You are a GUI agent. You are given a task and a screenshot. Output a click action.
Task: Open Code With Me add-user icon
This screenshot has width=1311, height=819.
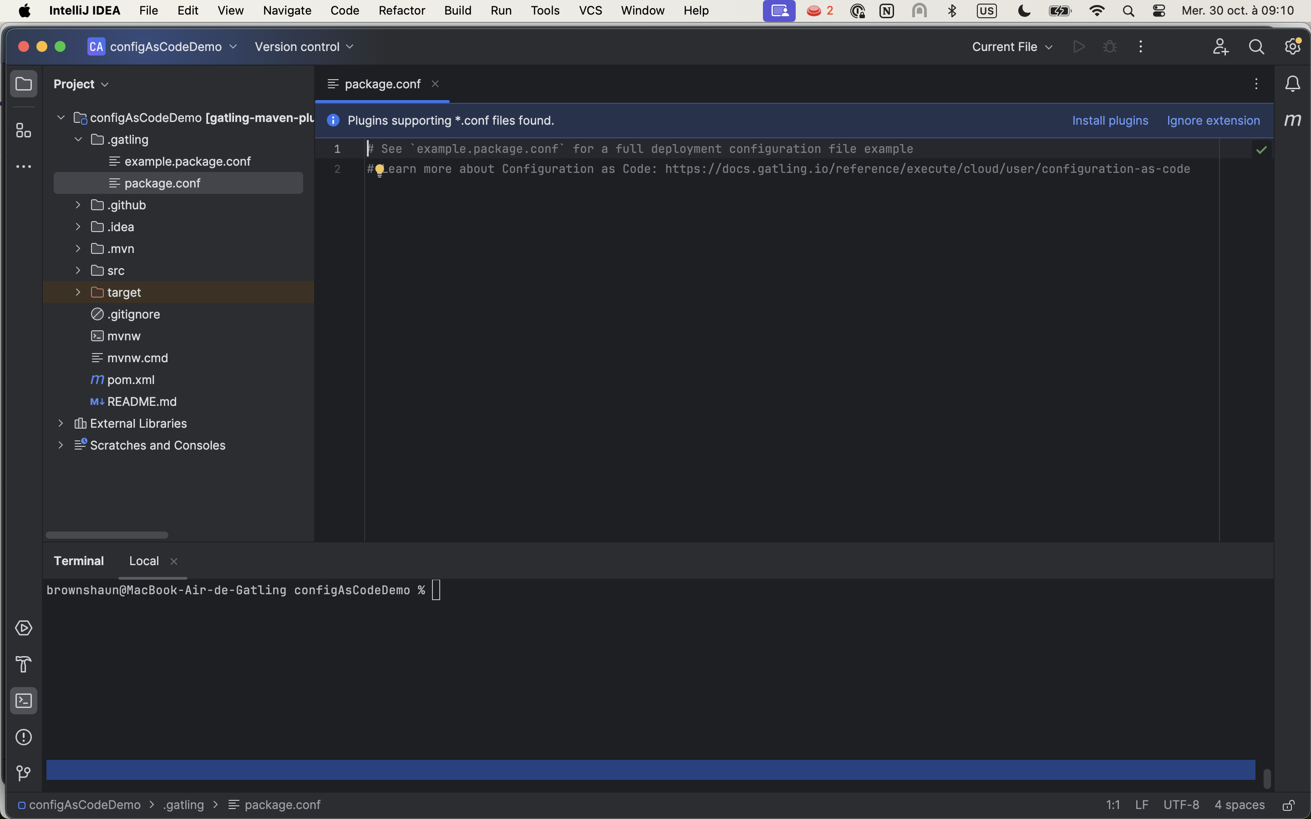click(x=1220, y=46)
